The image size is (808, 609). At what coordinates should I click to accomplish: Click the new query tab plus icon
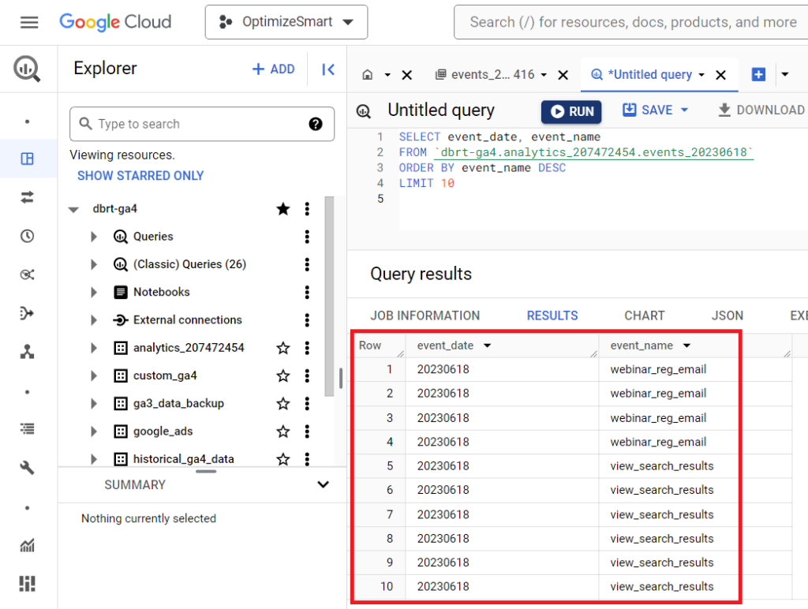758,74
